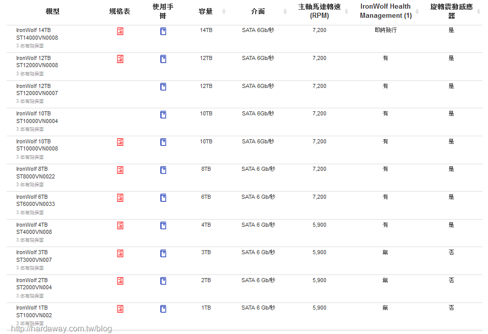This screenshot has height=334, width=488.
Task: Open user manual for IronWolf 14TB ST14000VN0008
Action: [x=163, y=31]
